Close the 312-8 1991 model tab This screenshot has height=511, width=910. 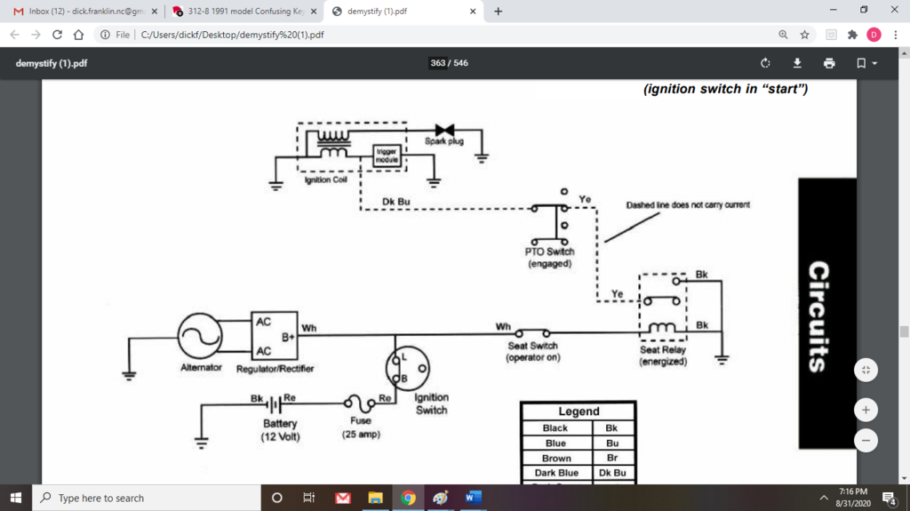[314, 11]
